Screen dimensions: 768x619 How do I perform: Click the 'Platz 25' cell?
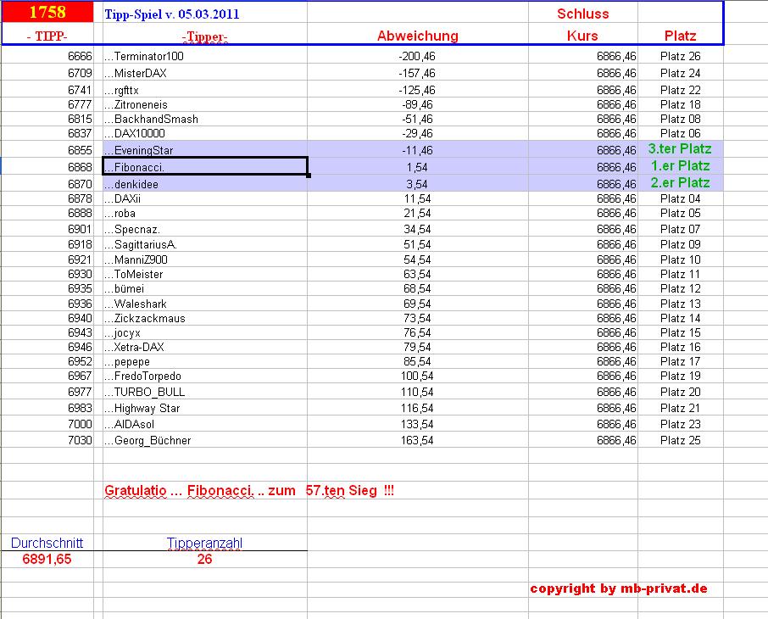681,440
